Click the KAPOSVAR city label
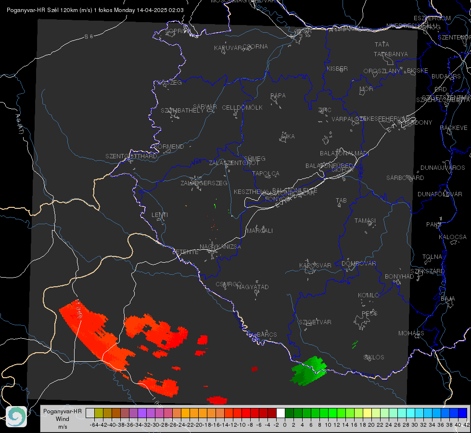This screenshot has height=433, width=471. tap(315, 265)
